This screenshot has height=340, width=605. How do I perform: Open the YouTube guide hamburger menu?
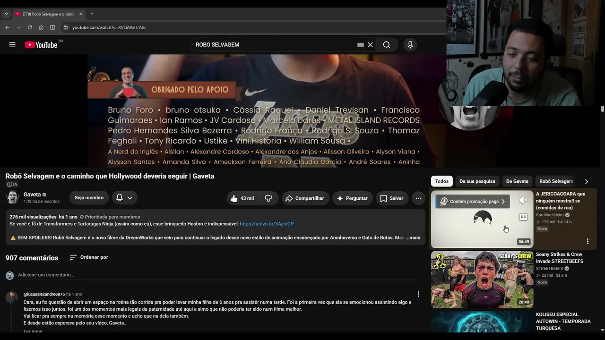pyautogui.click(x=12, y=45)
